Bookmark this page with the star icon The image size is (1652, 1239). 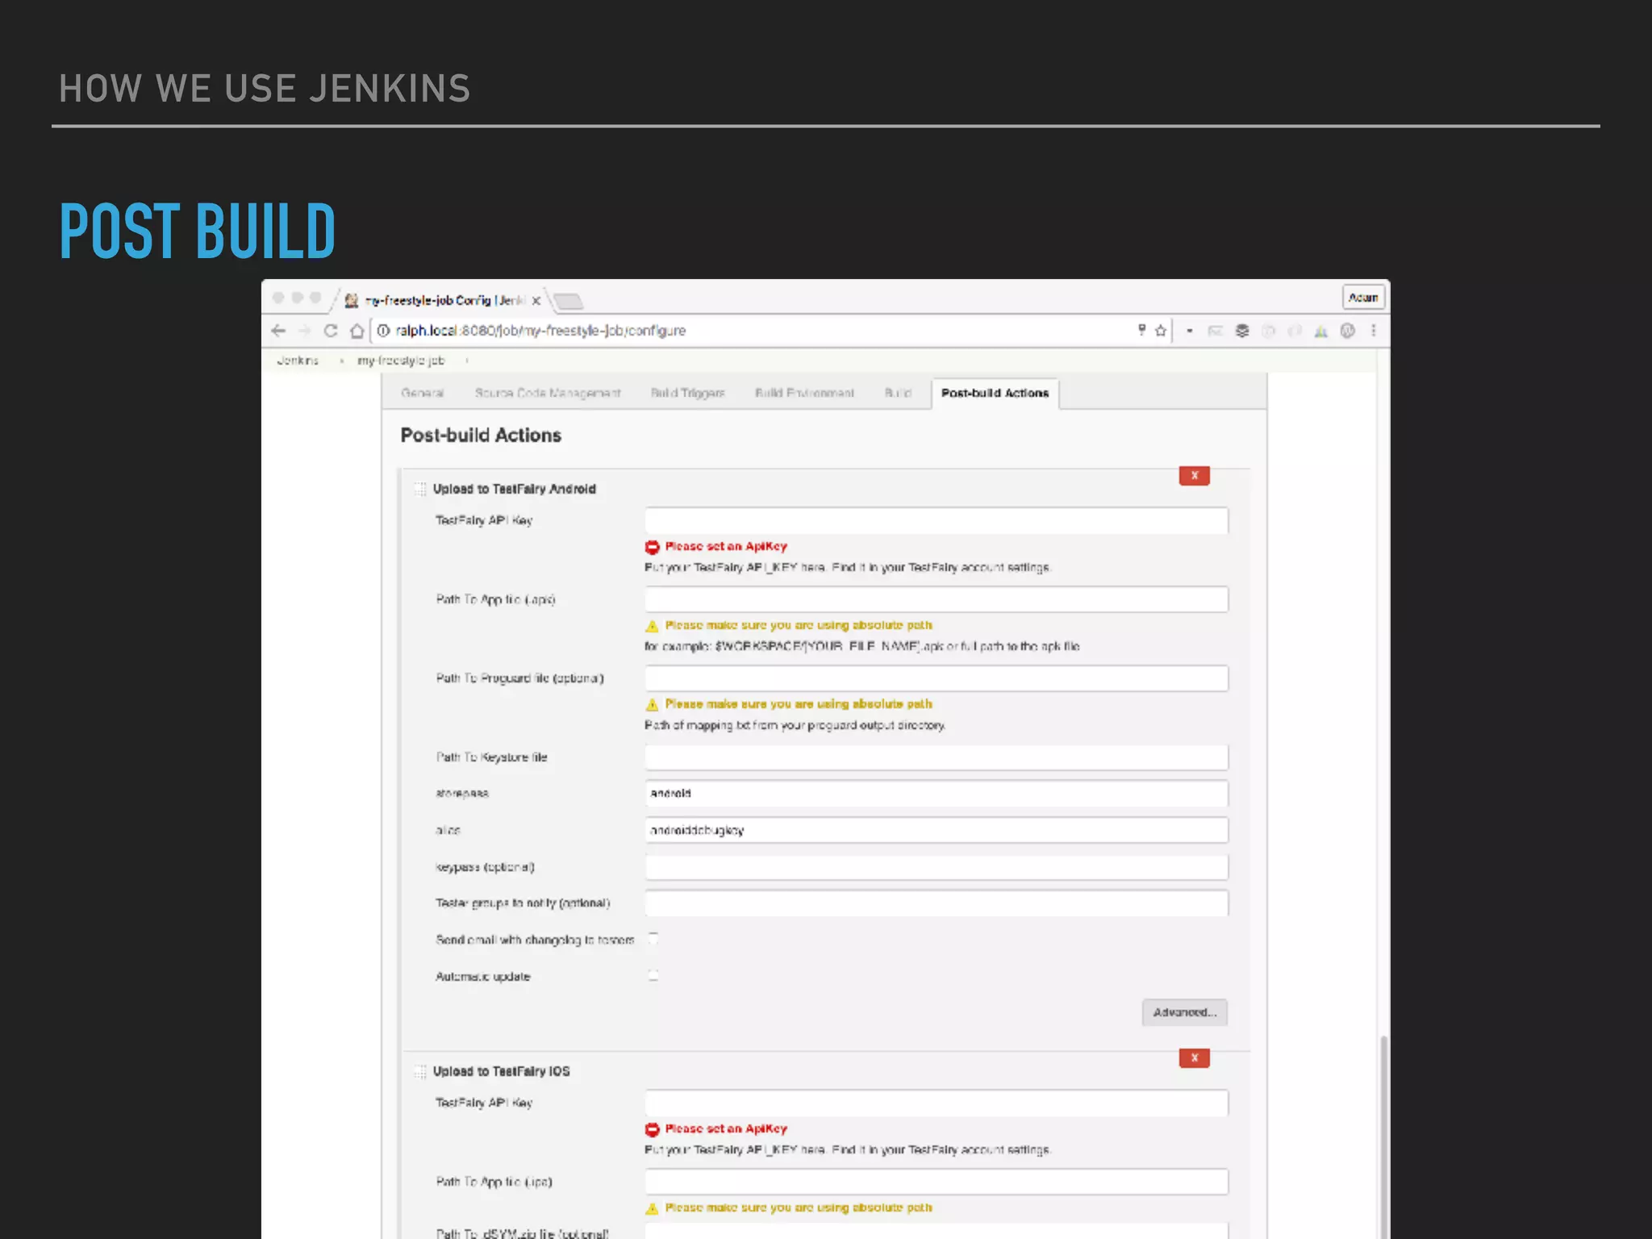pos(1161,331)
